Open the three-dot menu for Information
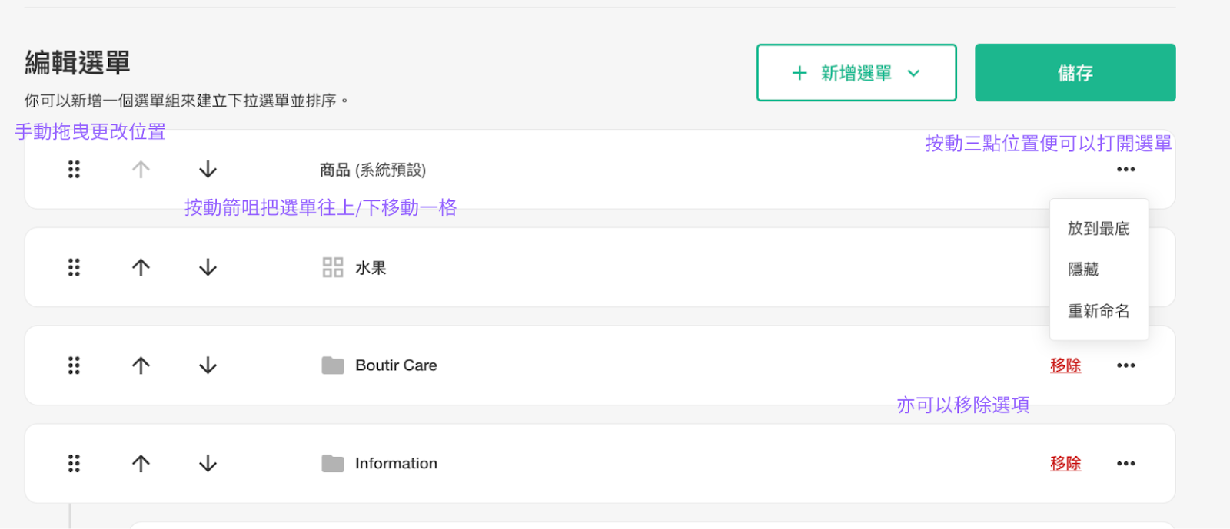Screen dimensions: 1230x529 click(1125, 464)
